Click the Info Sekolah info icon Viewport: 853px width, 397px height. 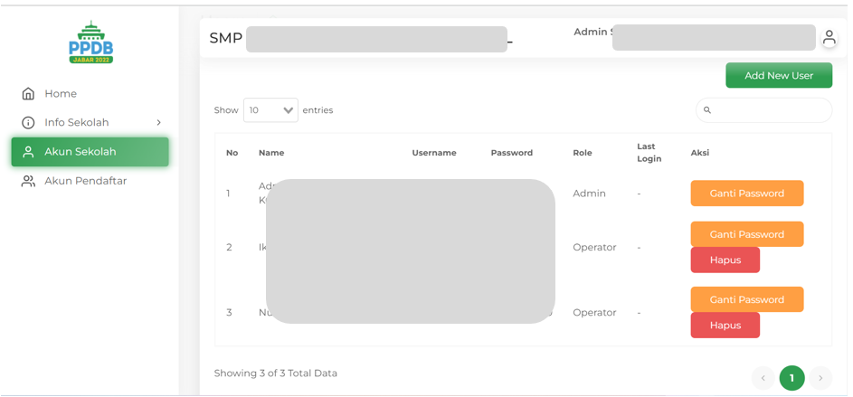(x=28, y=123)
